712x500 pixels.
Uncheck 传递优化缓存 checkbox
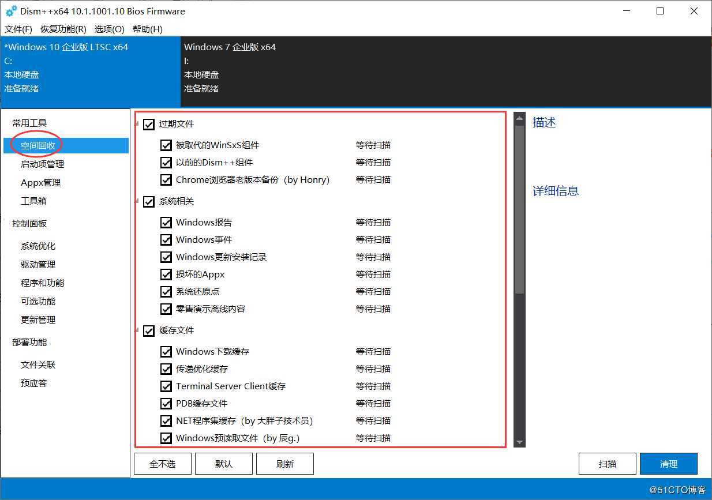[x=166, y=369]
